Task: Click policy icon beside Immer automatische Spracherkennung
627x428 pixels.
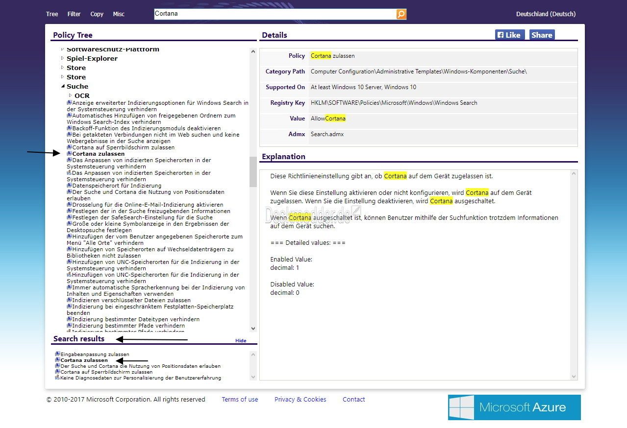Action: tap(69, 287)
